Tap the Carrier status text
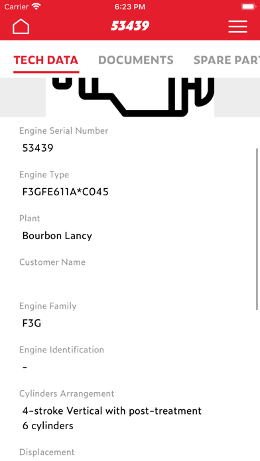This screenshot has width=260, height=461. [17, 7]
